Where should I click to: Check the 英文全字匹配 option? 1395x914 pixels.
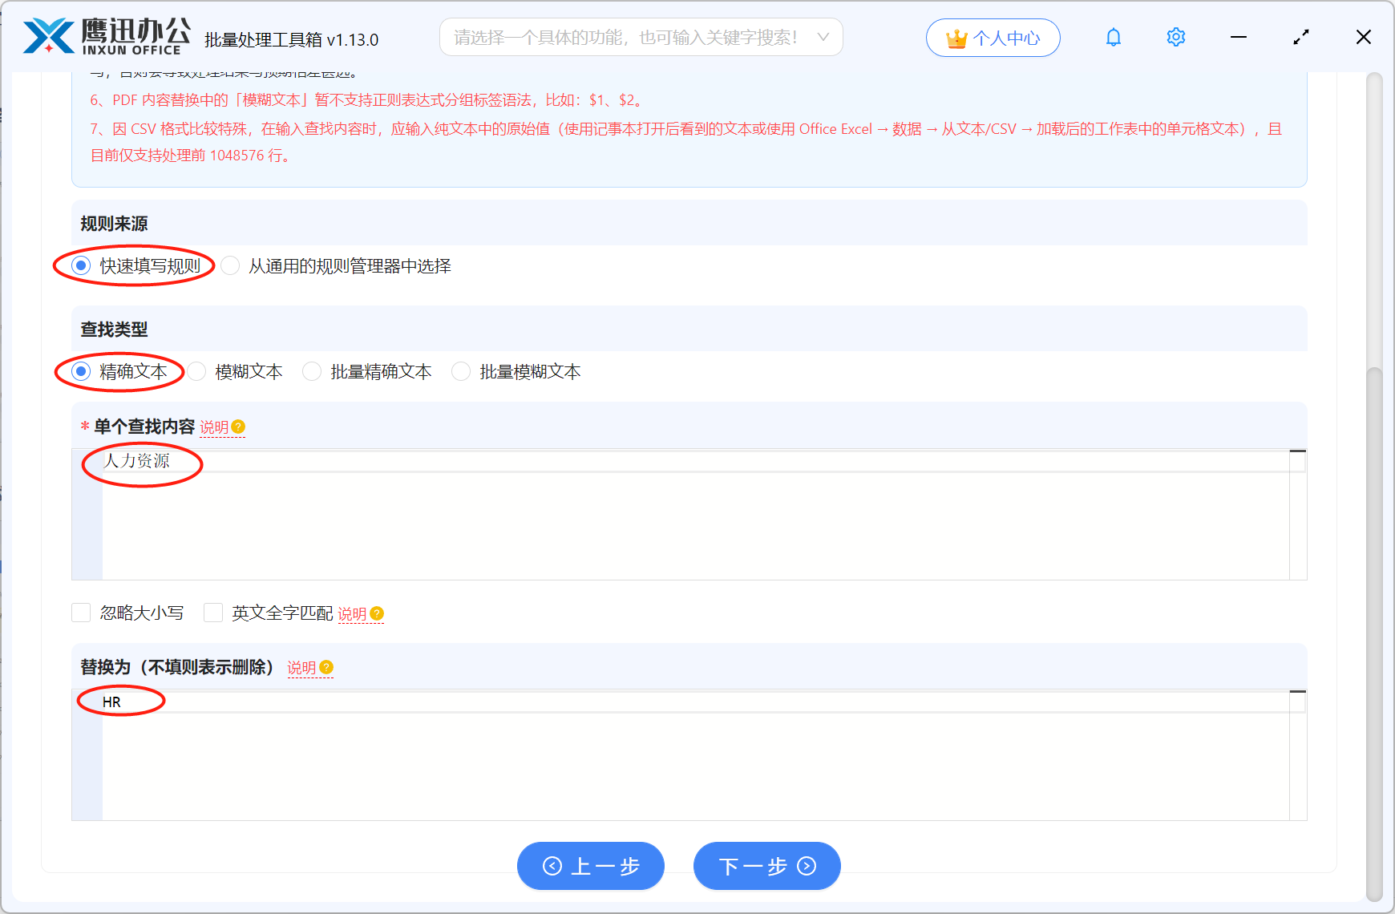[x=213, y=613]
